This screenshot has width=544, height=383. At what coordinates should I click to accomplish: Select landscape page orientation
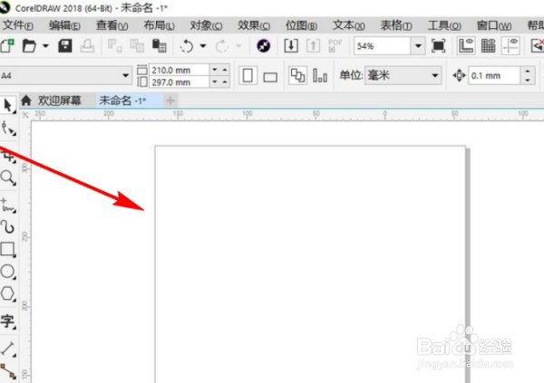pos(270,77)
